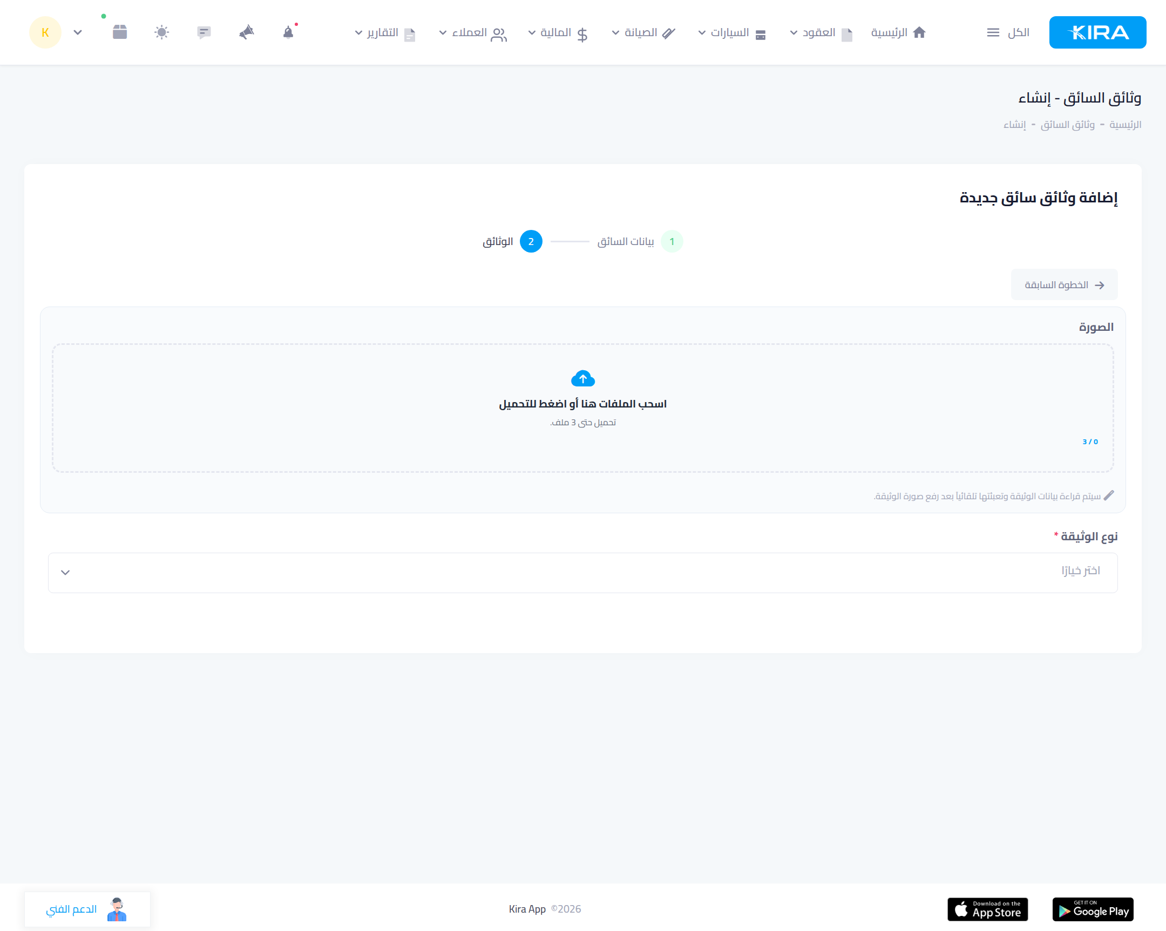Expand the المالية menu
The height and width of the screenshot is (931, 1166).
(x=558, y=33)
